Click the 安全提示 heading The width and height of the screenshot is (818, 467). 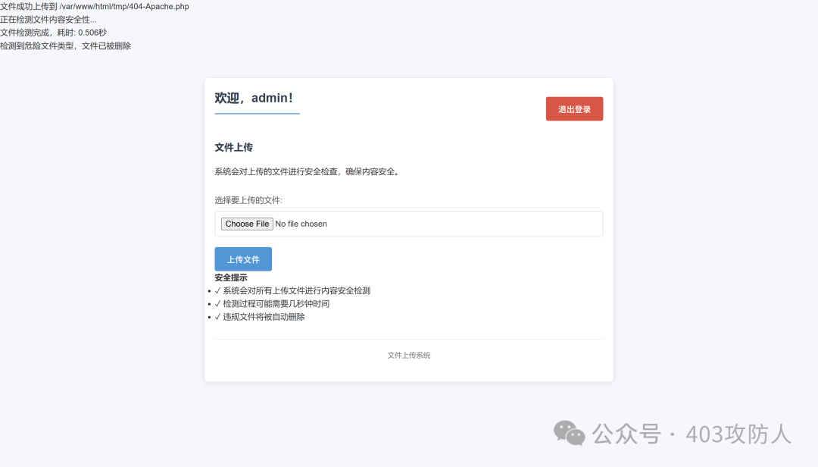tap(231, 277)
